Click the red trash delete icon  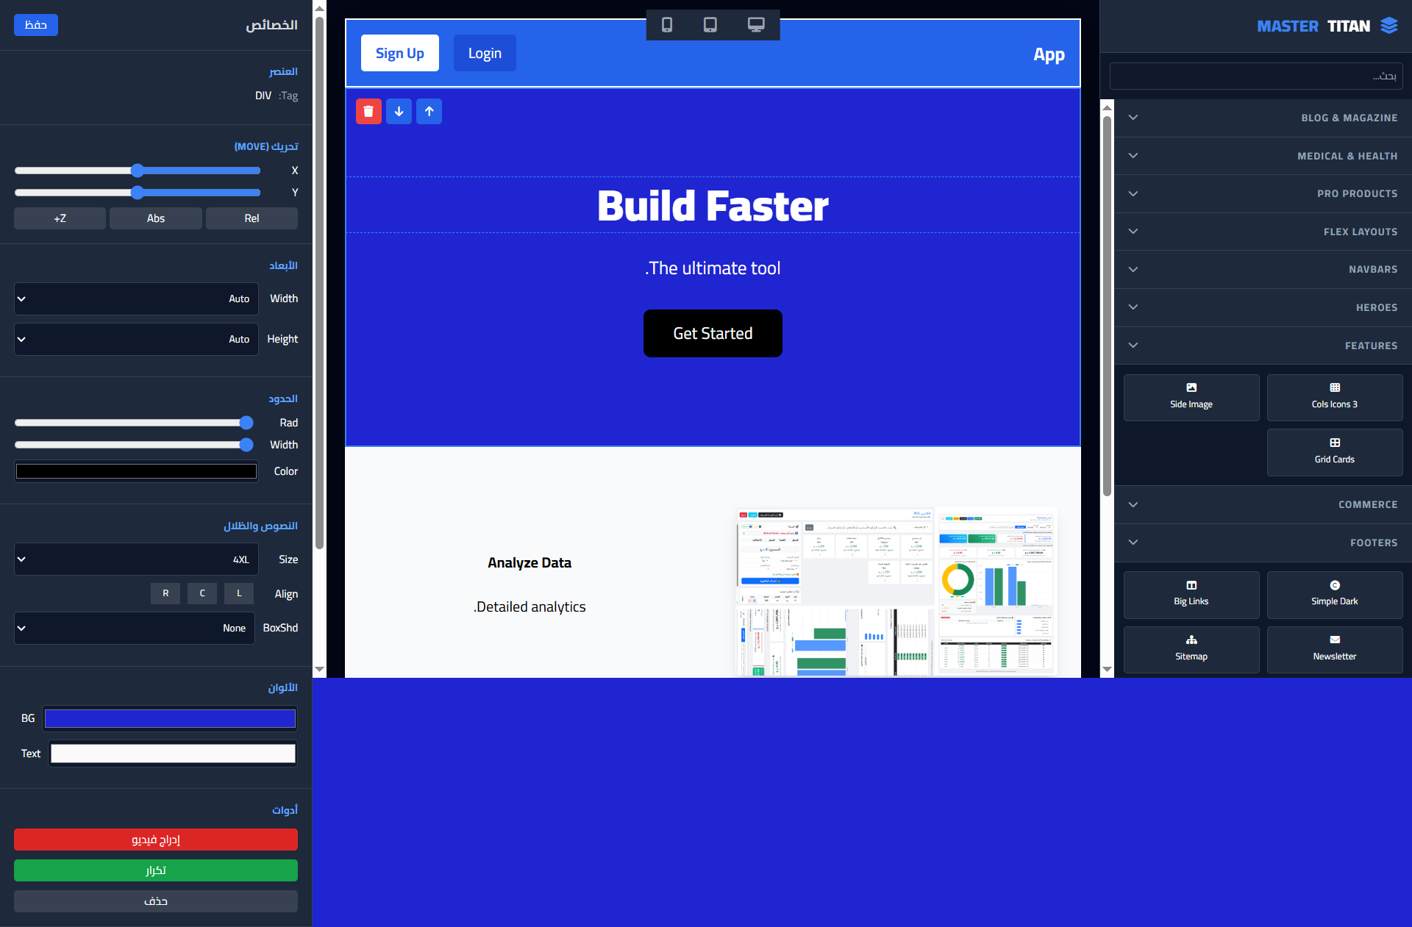pos(368,112)
